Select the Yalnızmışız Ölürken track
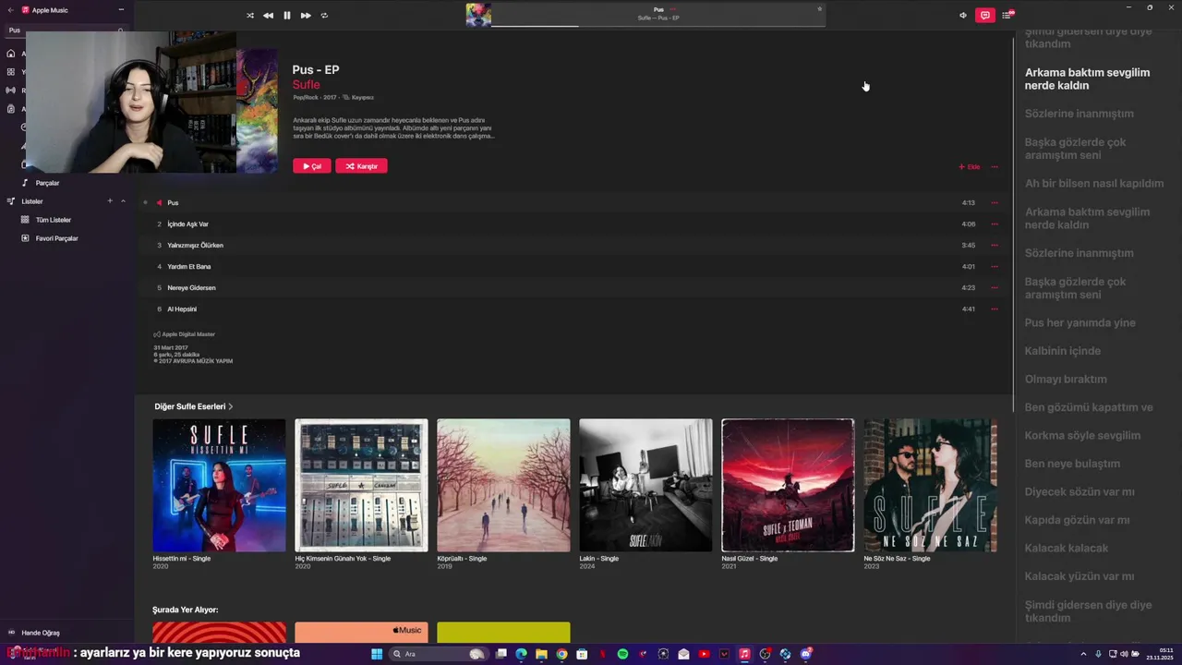Viewport: 1182px width, 665px height. pos(573,246)
